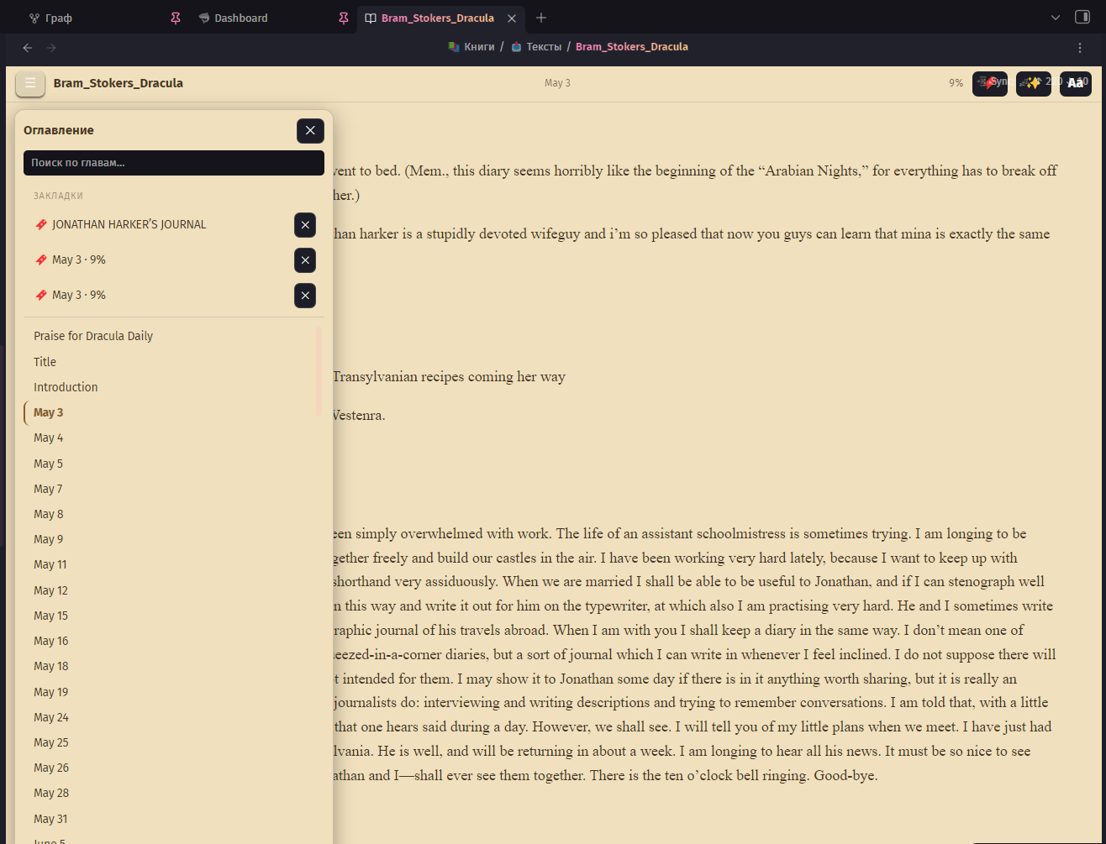
Task: Navigate back with the left arrow
Action: click(28, 48)
